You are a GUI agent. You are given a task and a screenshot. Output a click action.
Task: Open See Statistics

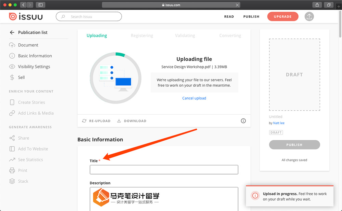pyautogui.click(x=30, y=159)
